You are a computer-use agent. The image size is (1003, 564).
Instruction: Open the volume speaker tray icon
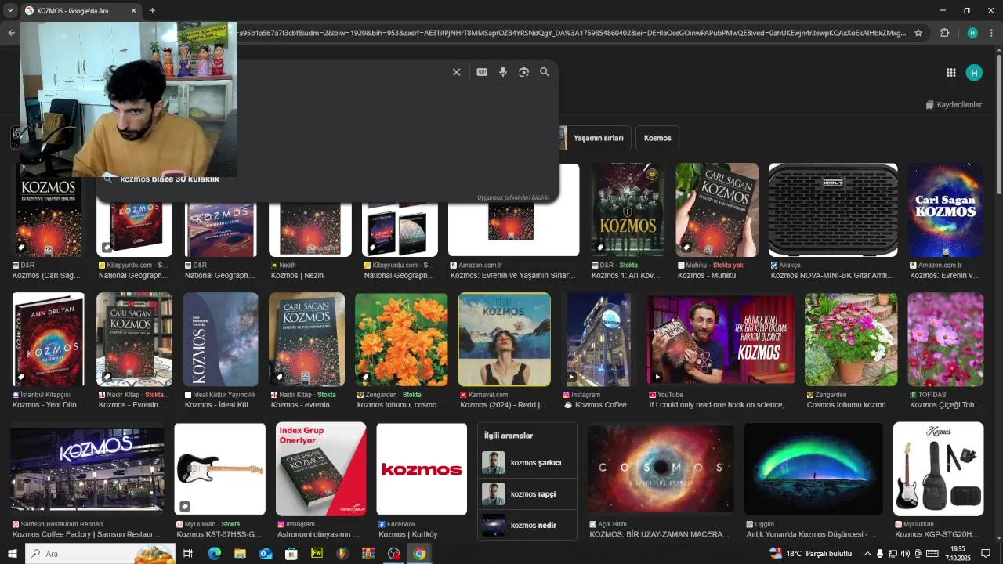point(906,553)
